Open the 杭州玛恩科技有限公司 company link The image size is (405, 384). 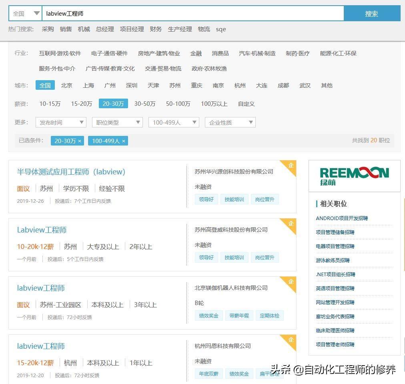[x=223, y=346]
